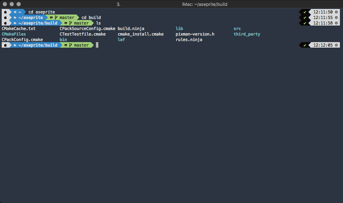Click folder icon on the current empty prompt
343x203 pixels.
click(x=15, y=45)
